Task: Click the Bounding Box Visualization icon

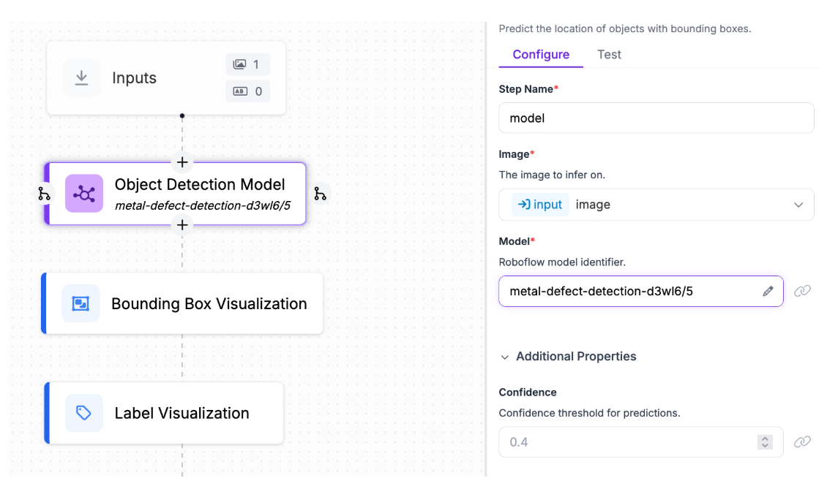Action: pyautogui.click(x=81, y=303)
